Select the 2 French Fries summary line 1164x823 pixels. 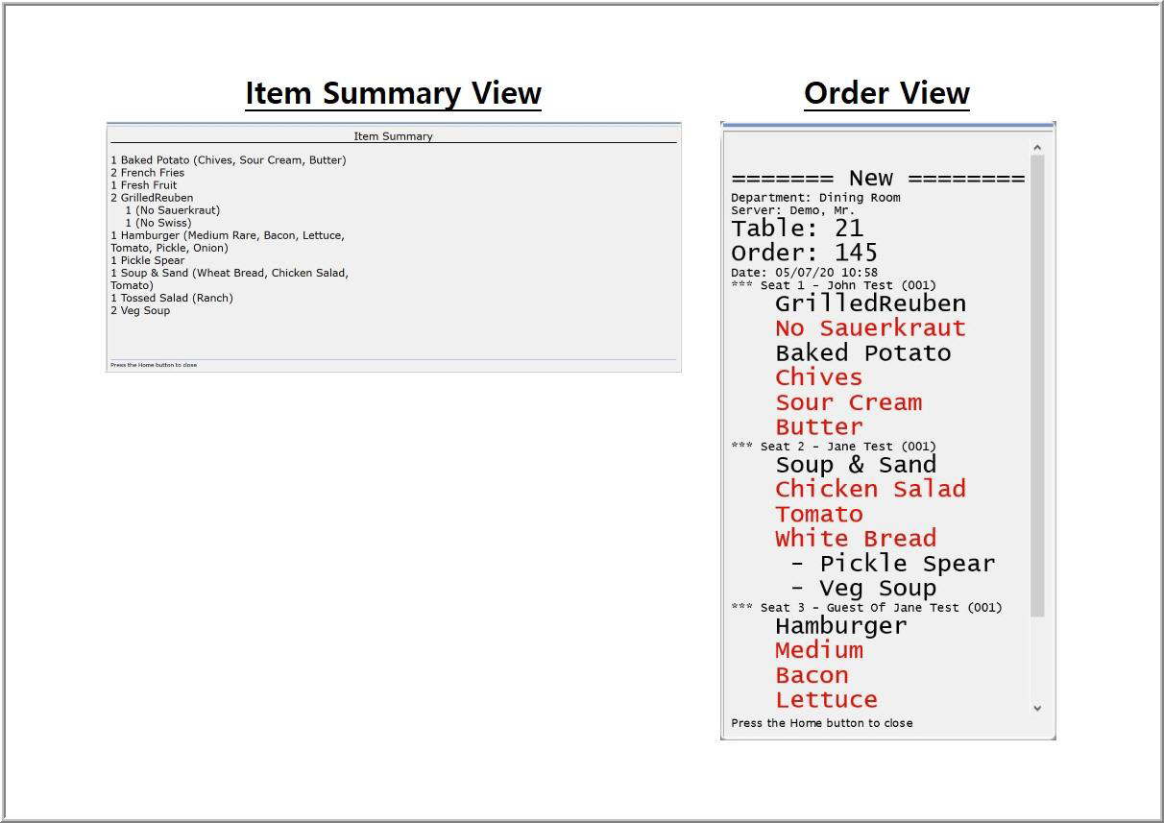point(148,173)
